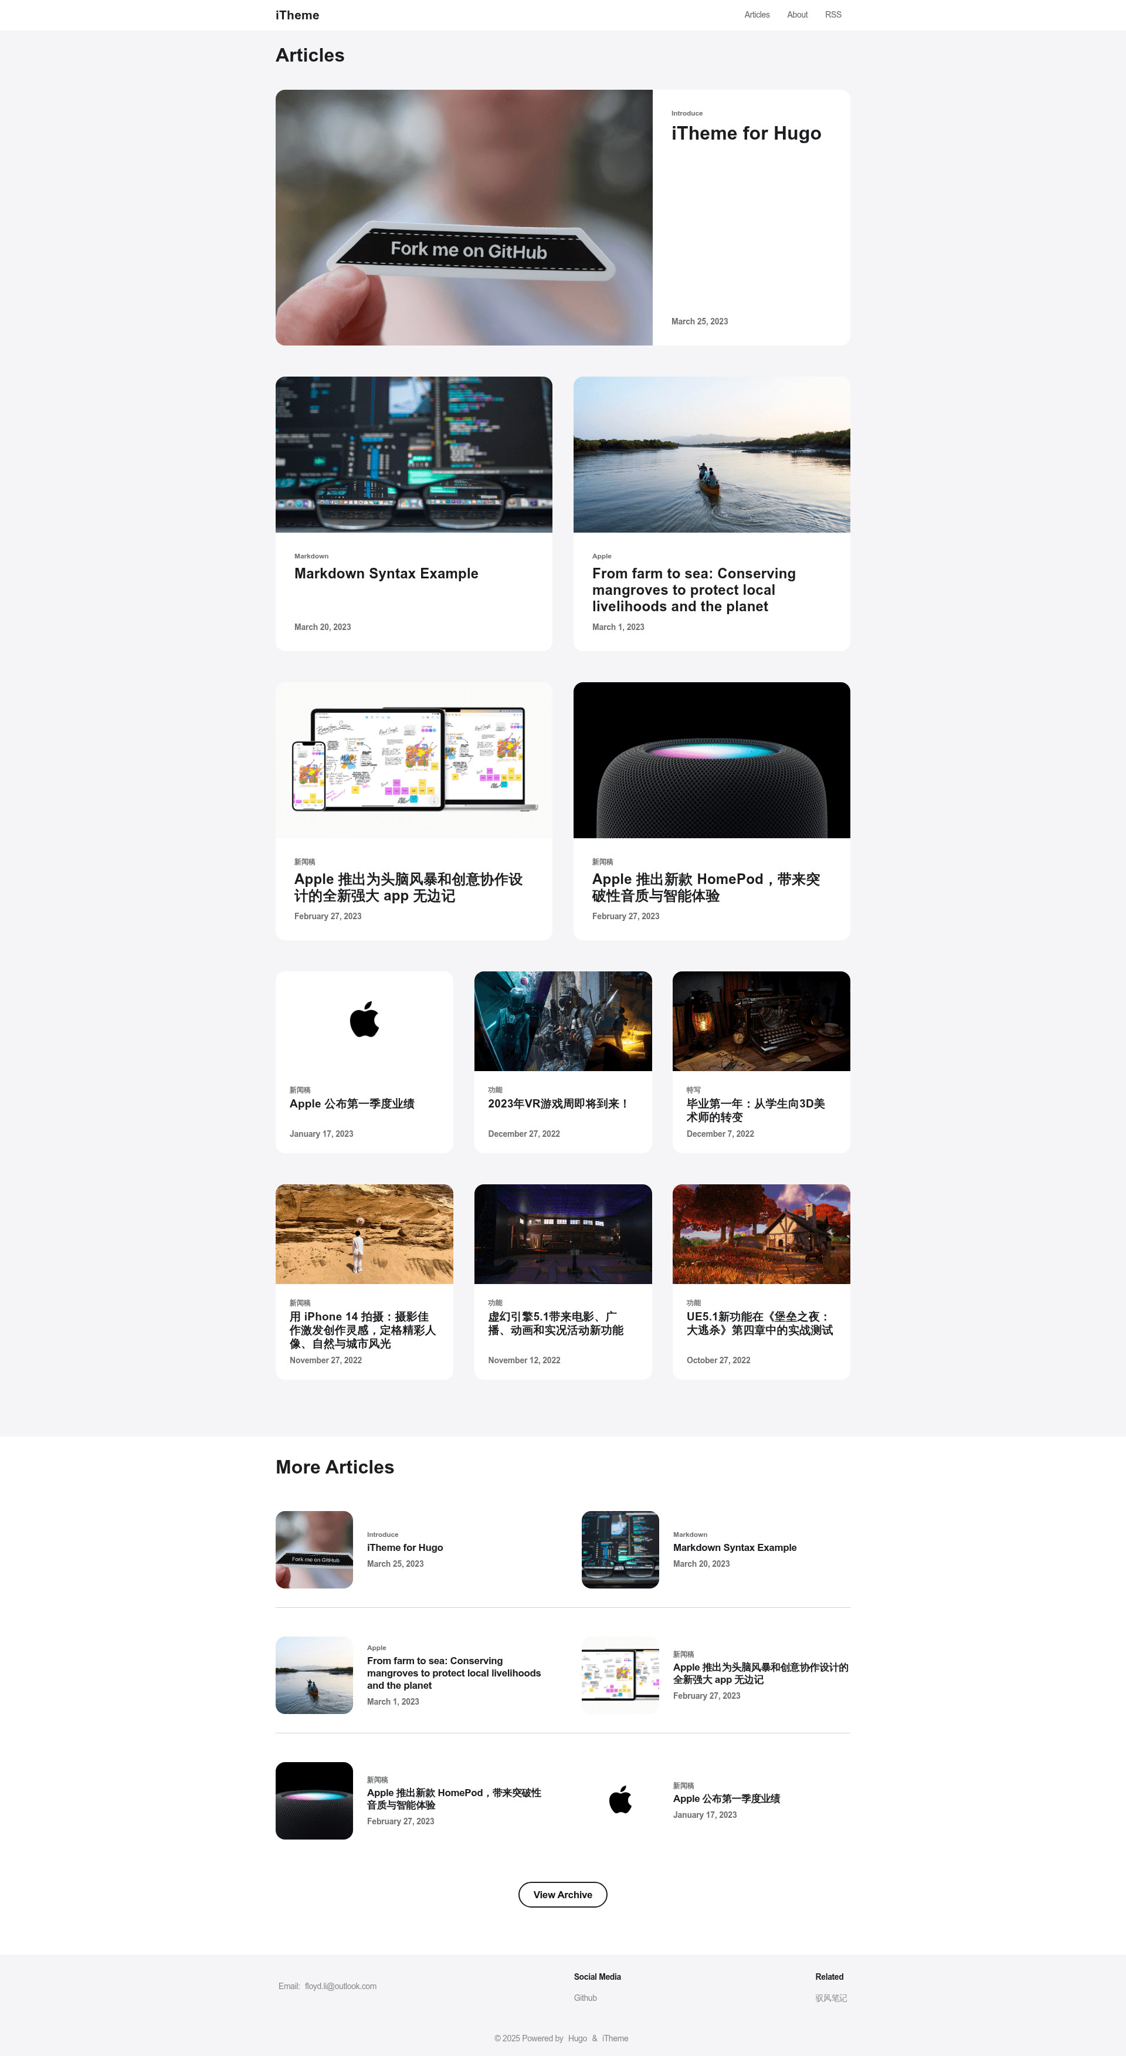The height and width of the screenshot is (2056, 1126).
Task: Open the About nav item
Action: click(x=796, y=14)
